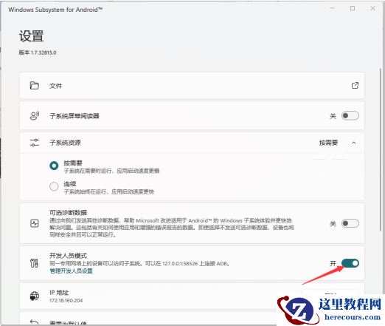Click the 子系统资源 header row
This screenshot has height=326, width=385.
click(x=192, y=143)
